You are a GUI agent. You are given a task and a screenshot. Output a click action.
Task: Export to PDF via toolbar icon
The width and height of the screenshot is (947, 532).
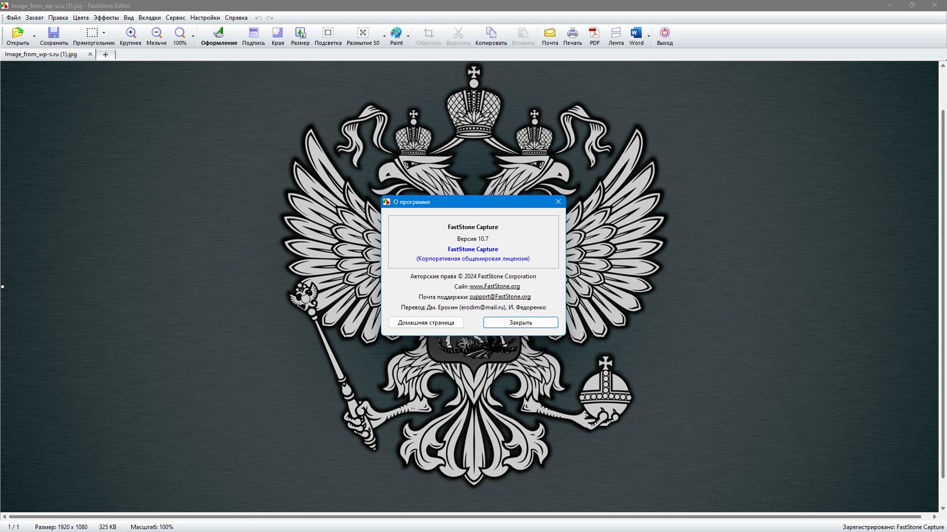[594, 33]
